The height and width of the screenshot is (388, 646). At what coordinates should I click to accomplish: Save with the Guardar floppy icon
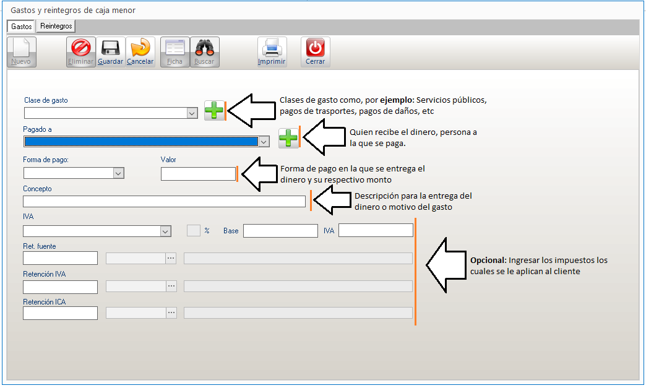point(111,48)
